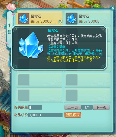Select the empty left slot in bottom row
This screenshot has width=116, height=137.
pos(24,95)
